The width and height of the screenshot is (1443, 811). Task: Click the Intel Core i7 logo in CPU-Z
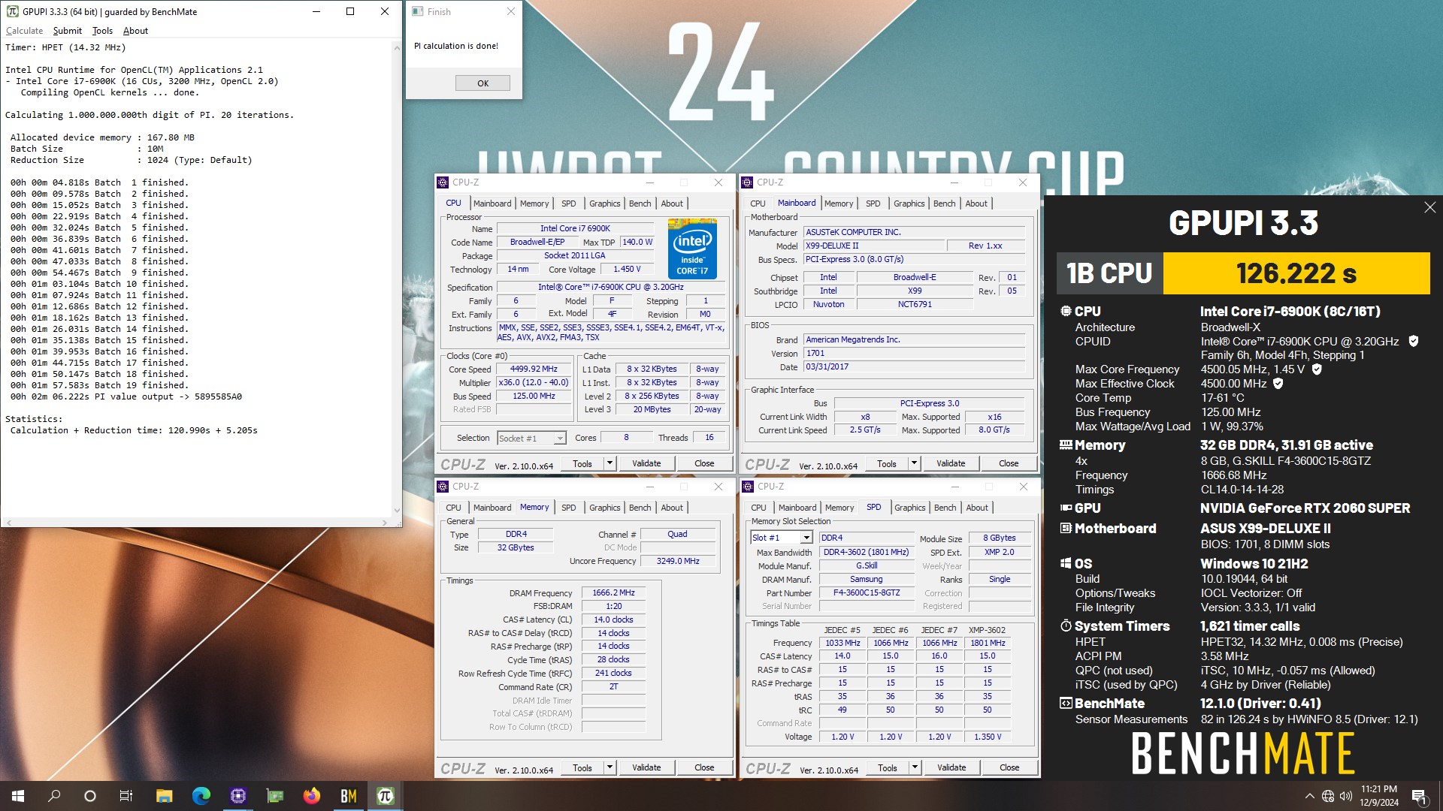[692, 249]
